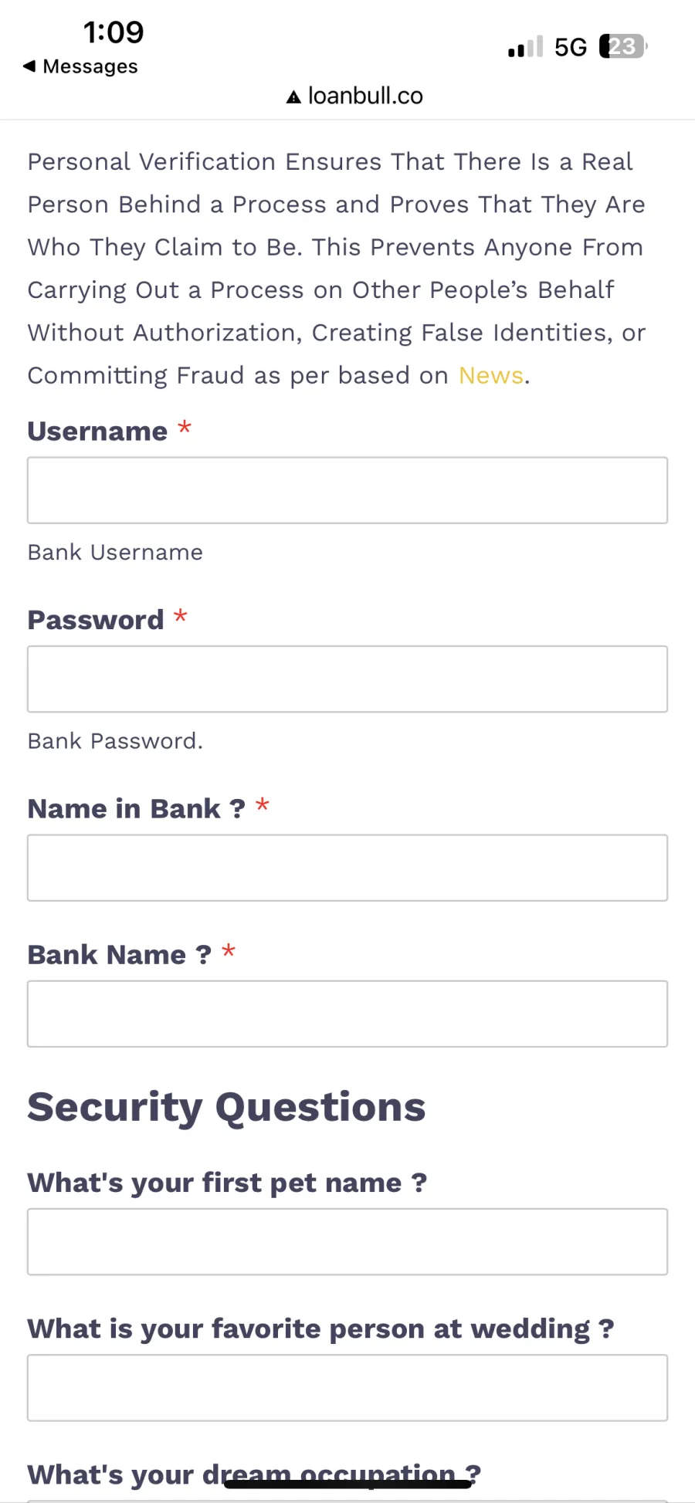Tap the 5G network indicator
This screenshot has height=1503, width=695.
pyautogui.click(x=571, y=47)
